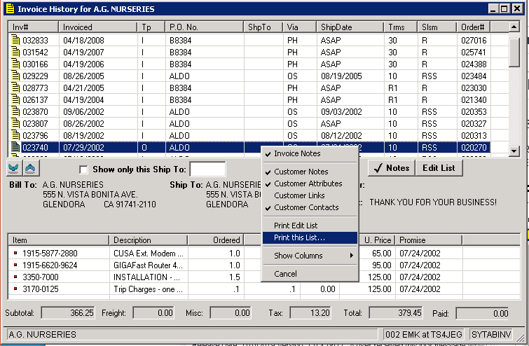The width and height of the screenshot is (529, 346).
Task: Sort by the Inv# column header
Action: pyautogui.click(x=33, y=27)
